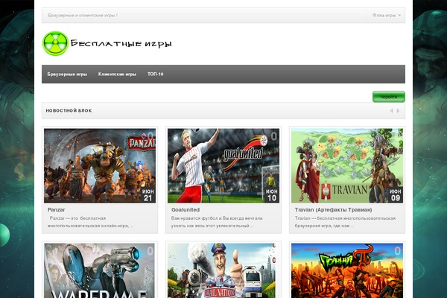The height and width of the screenshot is (298, 447).
Task: Show next news with right arrow
Action: pos(399,111)
